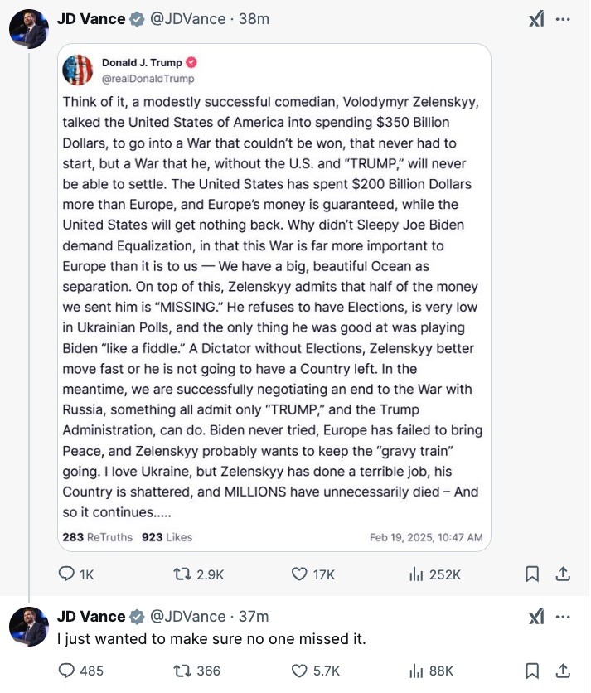
Task: Open JD Vance profile from first post avatar
Action: click(28, 29)
